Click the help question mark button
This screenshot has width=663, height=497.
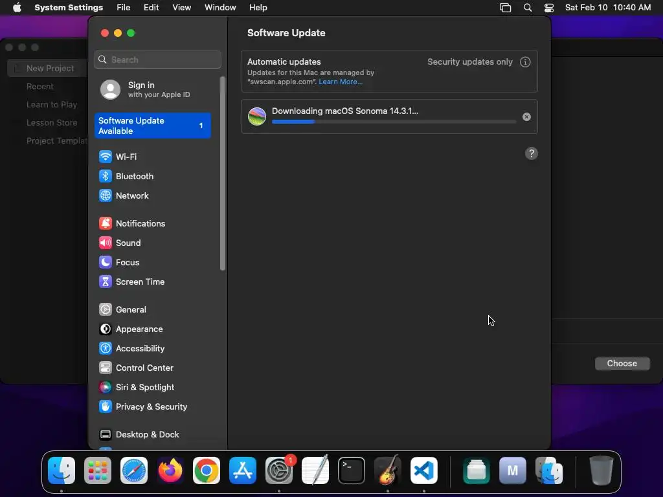(532, 153)
